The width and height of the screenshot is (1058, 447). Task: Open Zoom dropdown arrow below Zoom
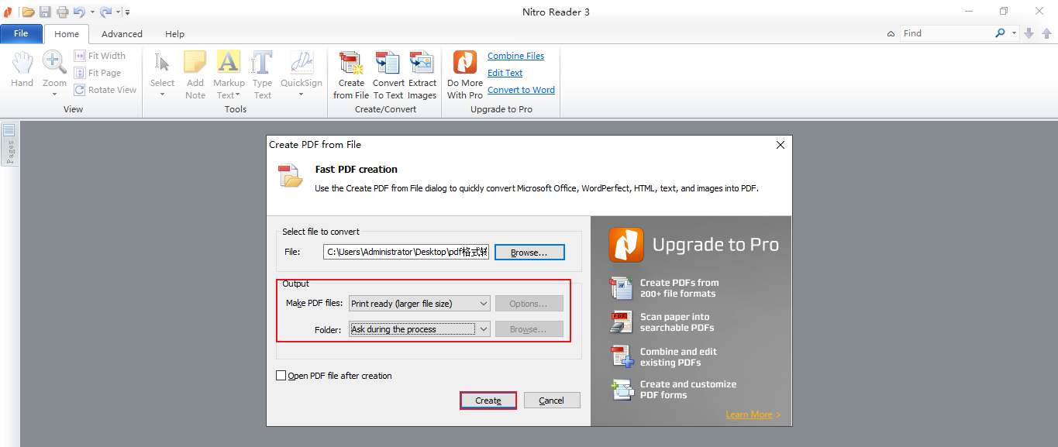click(x=54, y=95)
